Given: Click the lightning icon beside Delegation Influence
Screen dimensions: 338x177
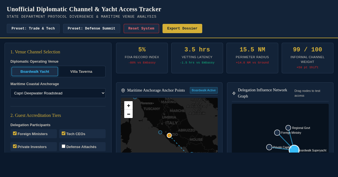Looking at the screenshot, I should point(234,93).
